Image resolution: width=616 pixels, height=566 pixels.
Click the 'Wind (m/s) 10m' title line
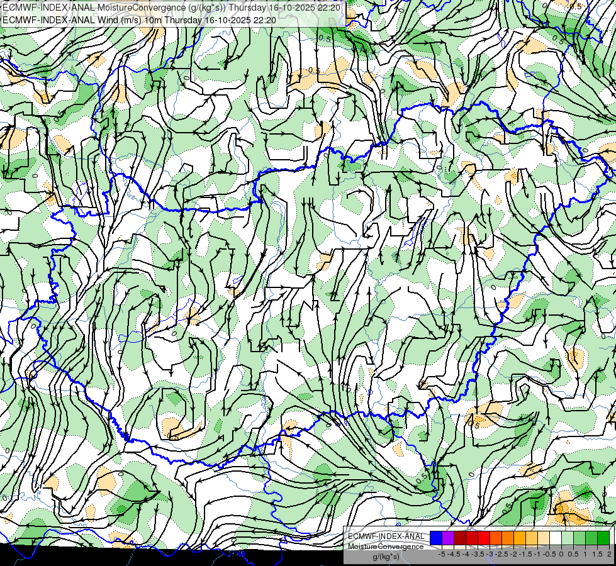pos(139,19)
